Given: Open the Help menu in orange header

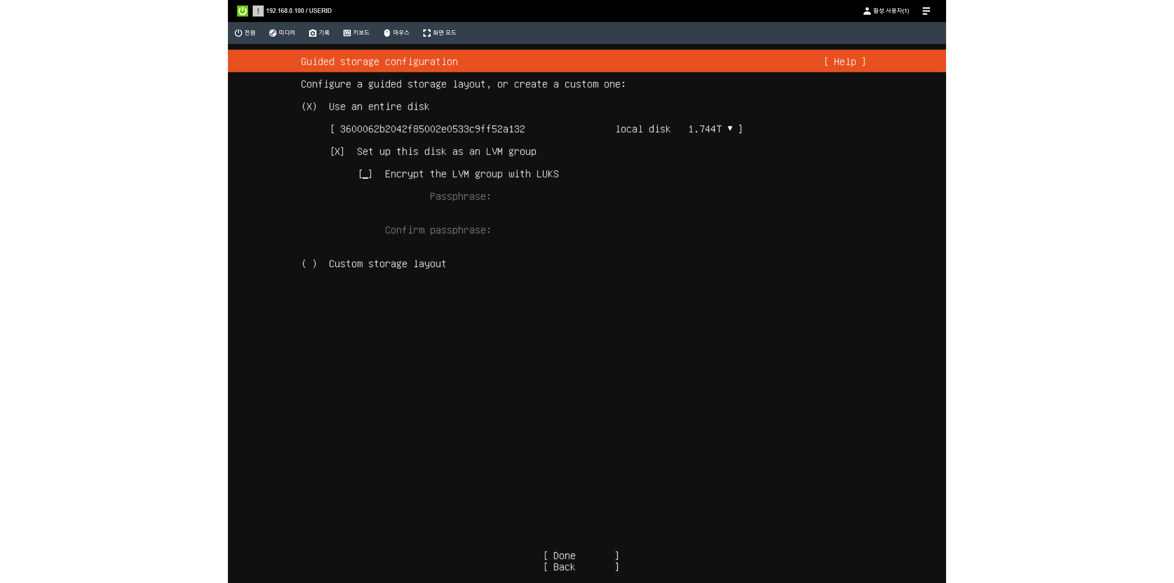Looking at the screenshot, I should pos(844,61).
